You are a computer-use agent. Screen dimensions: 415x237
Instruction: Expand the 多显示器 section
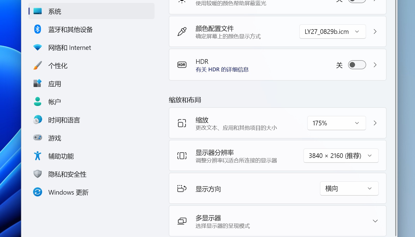coord(375,221)
